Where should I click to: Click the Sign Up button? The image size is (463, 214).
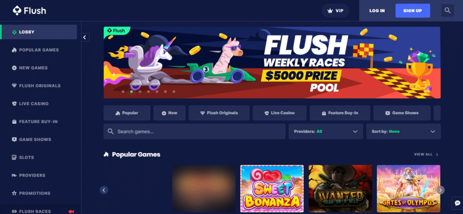click(412, 11)
